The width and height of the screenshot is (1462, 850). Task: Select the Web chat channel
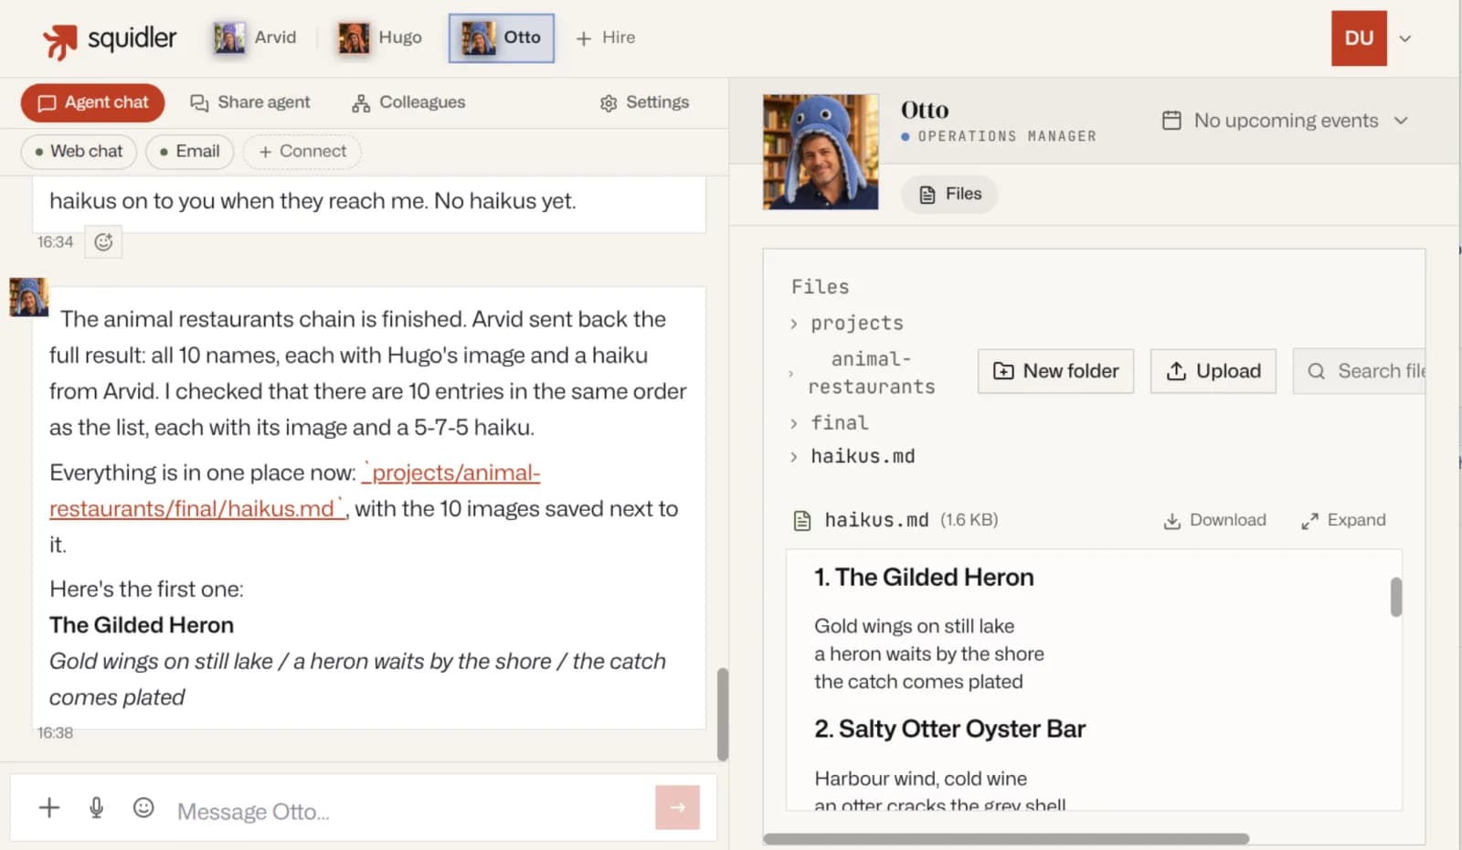point(79,152)
